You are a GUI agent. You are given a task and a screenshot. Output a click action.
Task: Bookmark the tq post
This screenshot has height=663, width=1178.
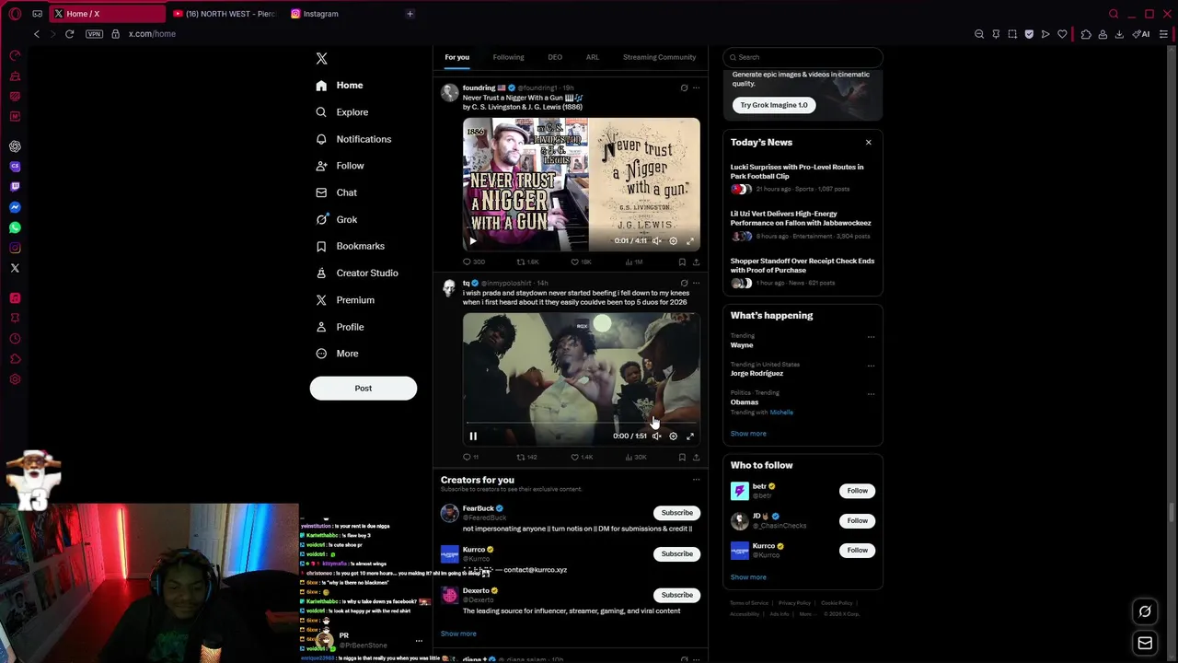coord(682,457)
